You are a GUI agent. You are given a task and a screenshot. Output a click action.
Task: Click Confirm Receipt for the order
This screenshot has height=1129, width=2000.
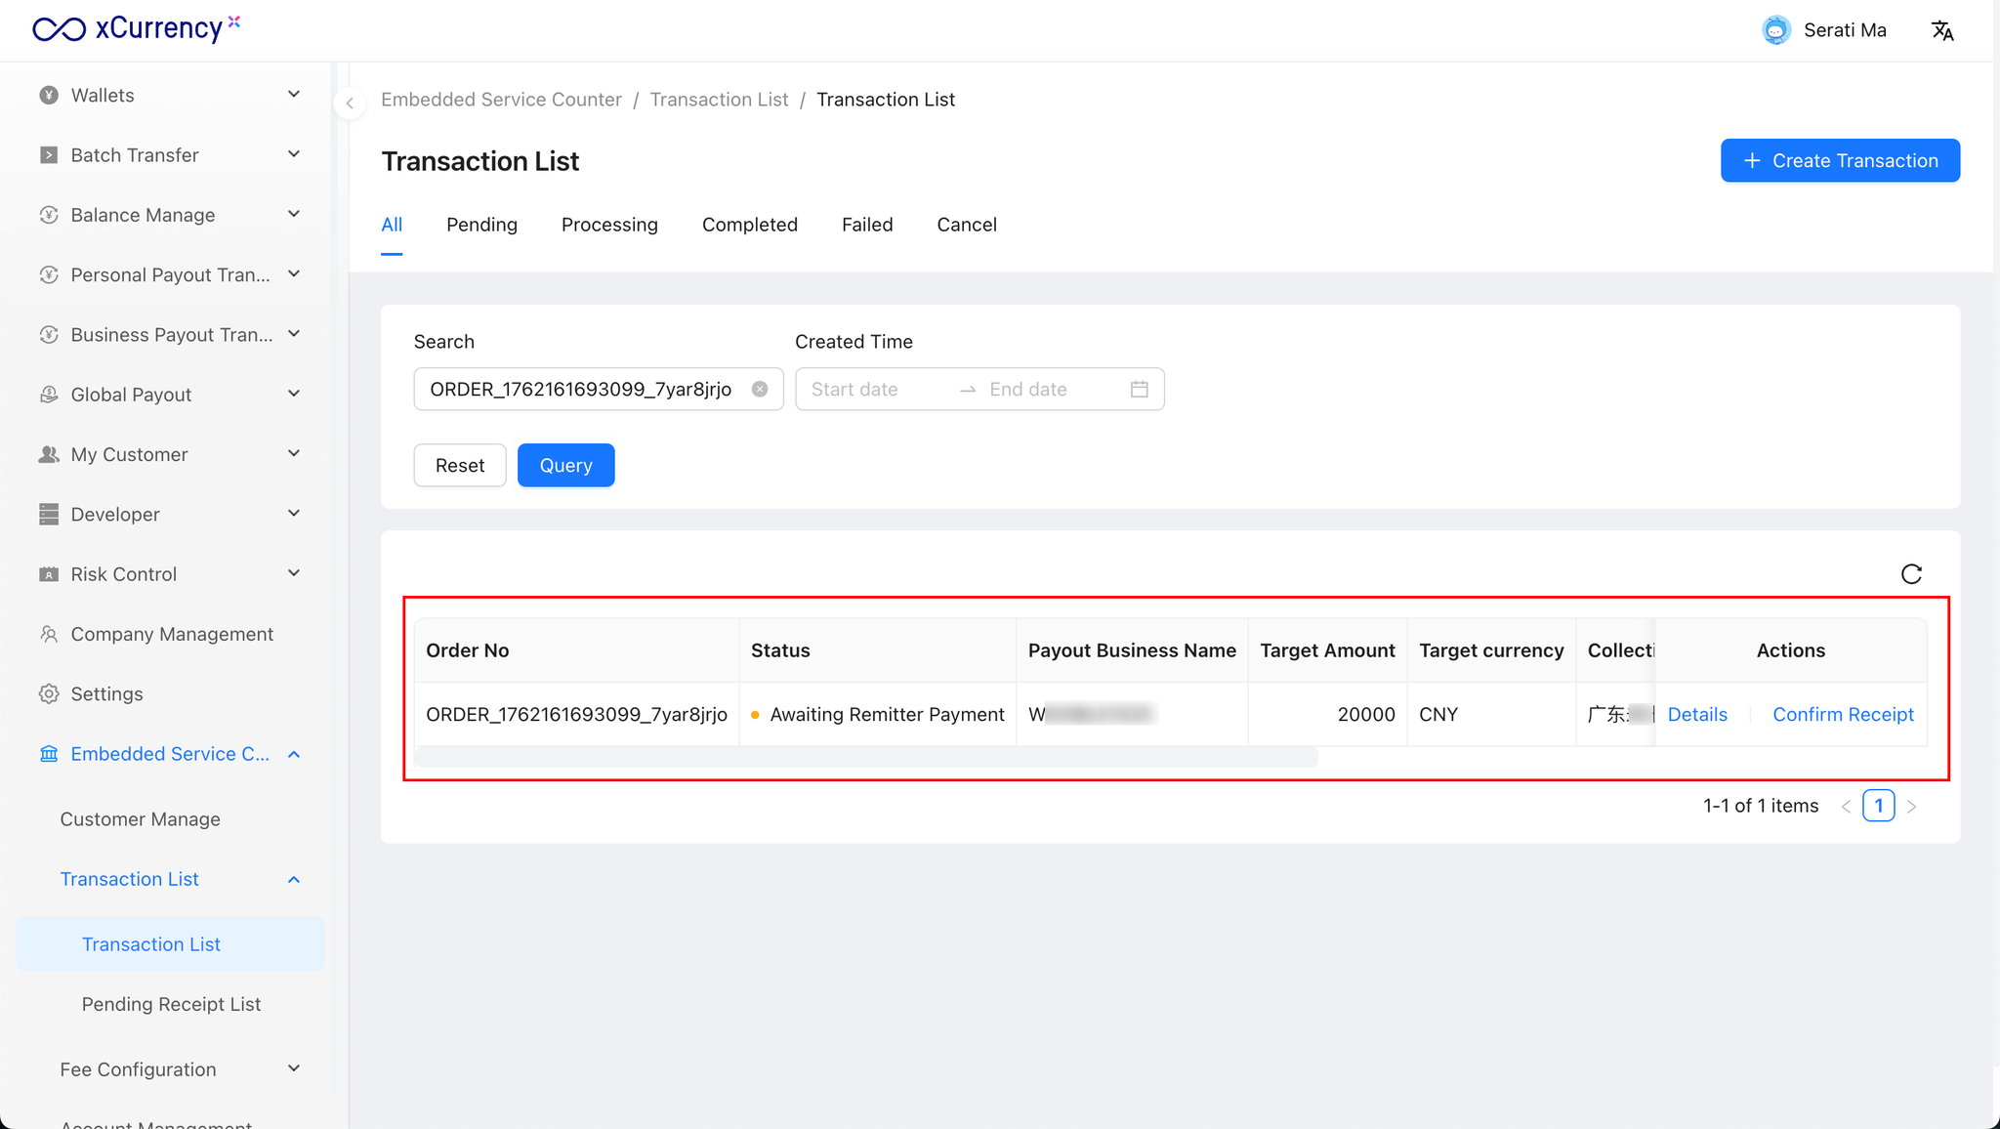click(1843, 715)
